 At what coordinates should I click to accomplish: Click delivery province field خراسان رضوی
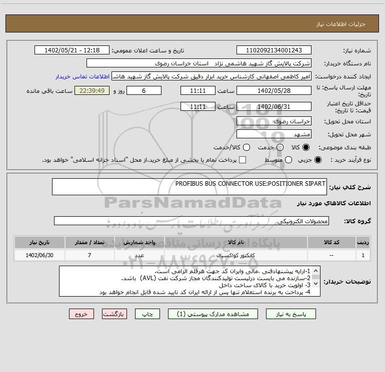pos(274,121)
